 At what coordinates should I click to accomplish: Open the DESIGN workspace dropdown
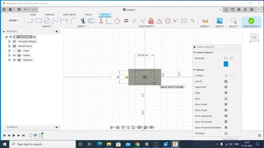pyautogui.click(x=14, y=21)
